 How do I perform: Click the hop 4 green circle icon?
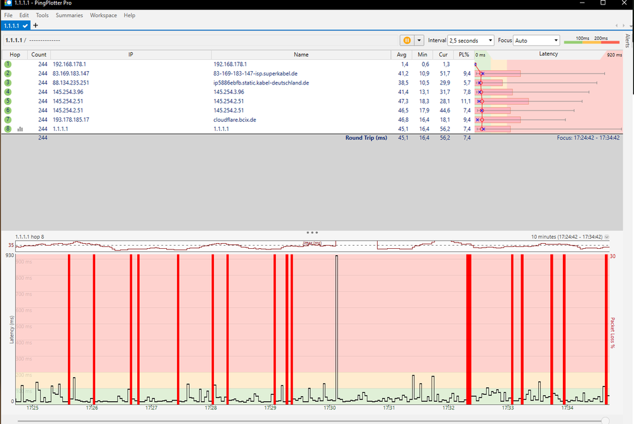coord(8,92)
